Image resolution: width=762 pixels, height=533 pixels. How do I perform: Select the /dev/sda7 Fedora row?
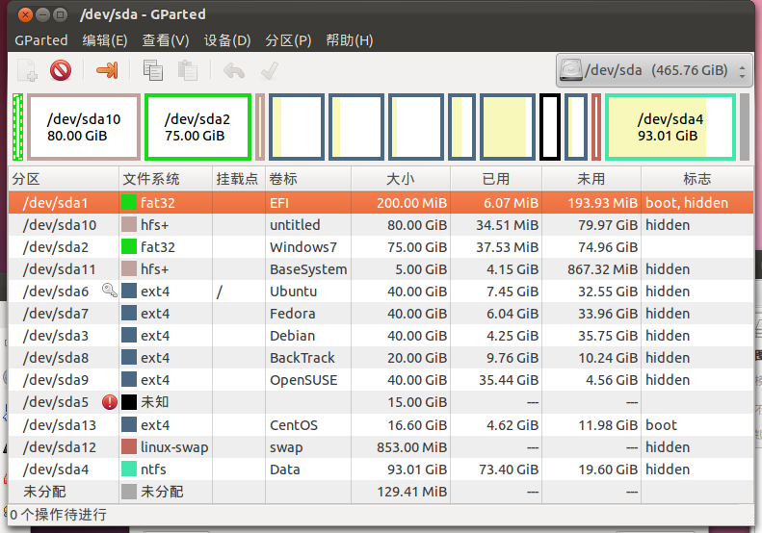381,314
